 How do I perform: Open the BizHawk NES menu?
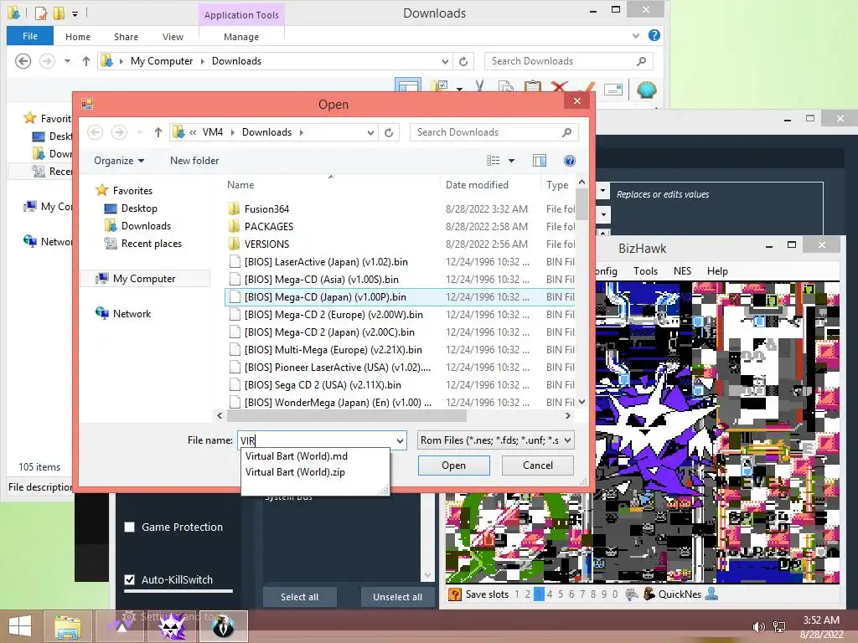682,270
